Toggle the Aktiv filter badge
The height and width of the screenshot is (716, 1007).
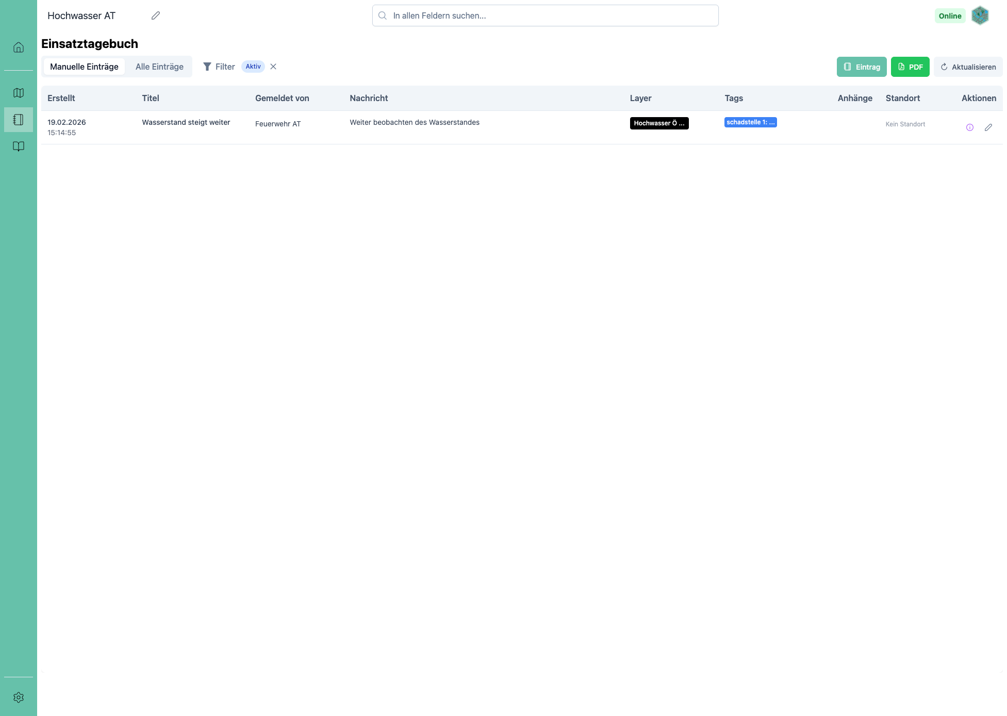pyautogui.click(x=253, y=67)
